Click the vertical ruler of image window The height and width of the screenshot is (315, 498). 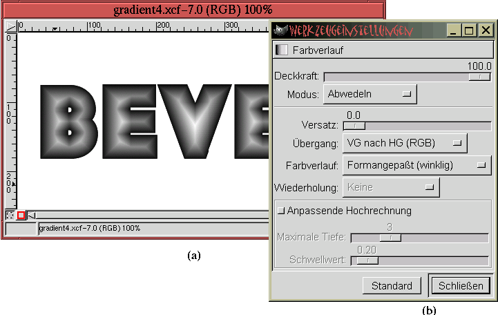11,121
